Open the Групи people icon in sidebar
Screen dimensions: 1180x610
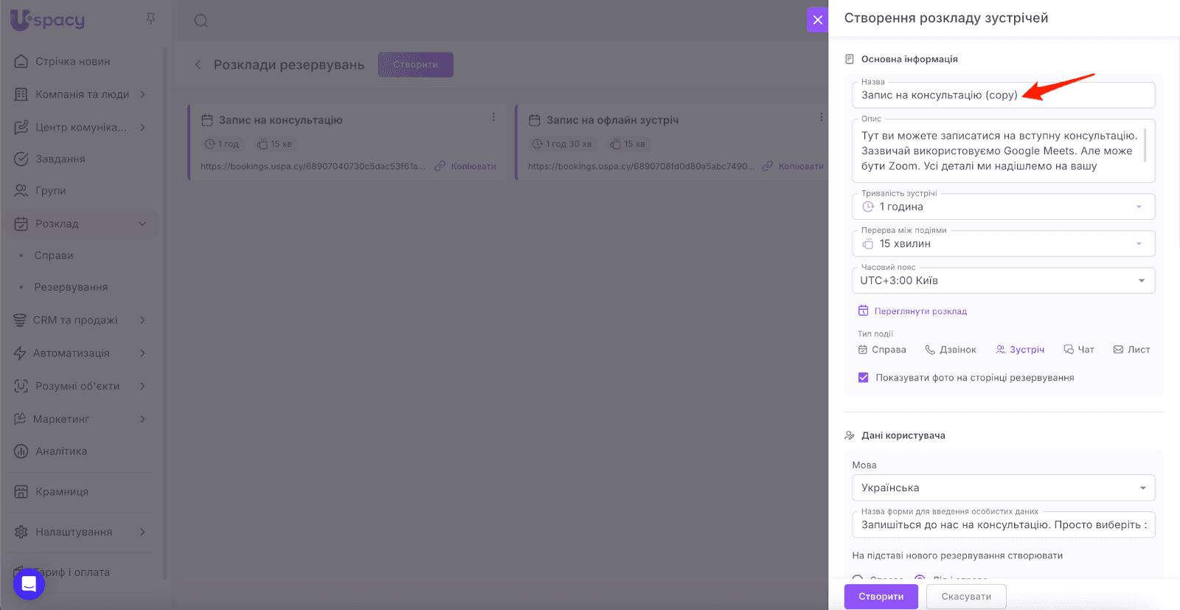[21, 190]
